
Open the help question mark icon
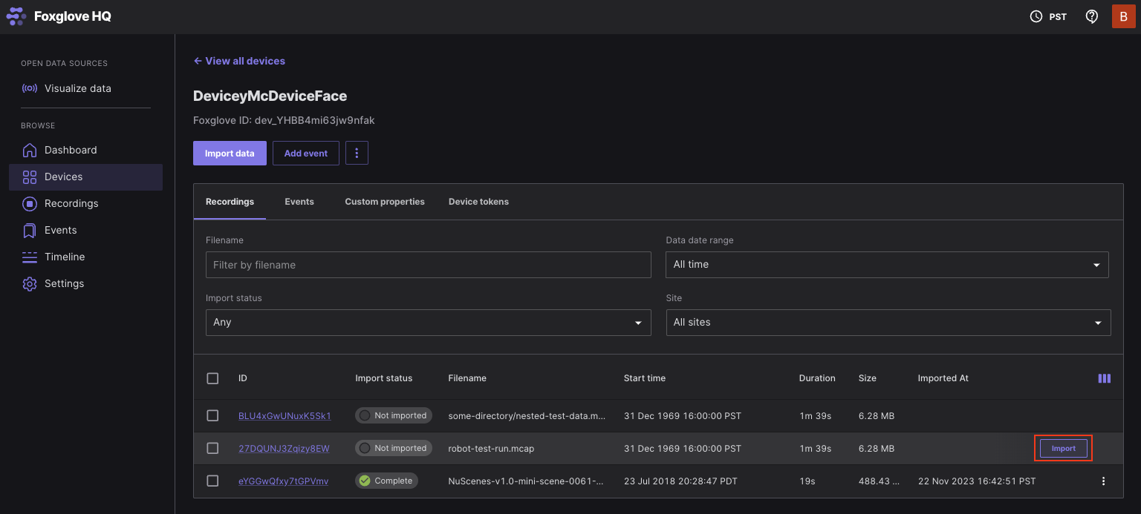[1091, 16]
